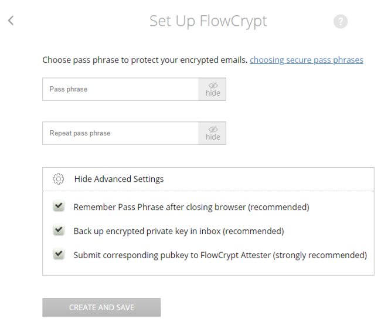Click the Set Up FlowCrypt page title
The width and height of the screenshot is (381, 322).
pos(208,21)
